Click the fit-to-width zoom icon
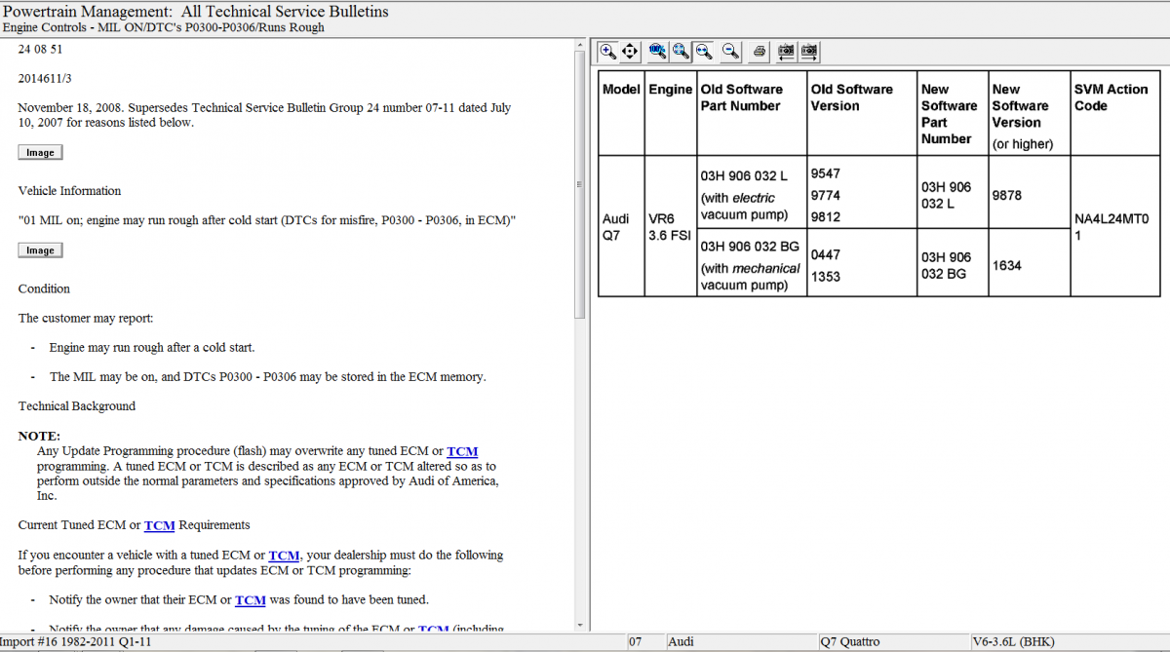This screenshot has width=1170, height=652. pos(702,51)
